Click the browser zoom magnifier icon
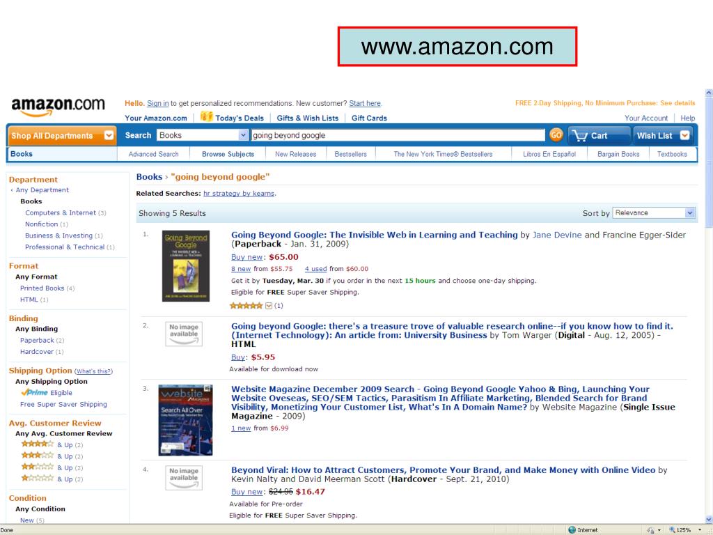Screen dimensions: 713x535 [x=672, y=530]
